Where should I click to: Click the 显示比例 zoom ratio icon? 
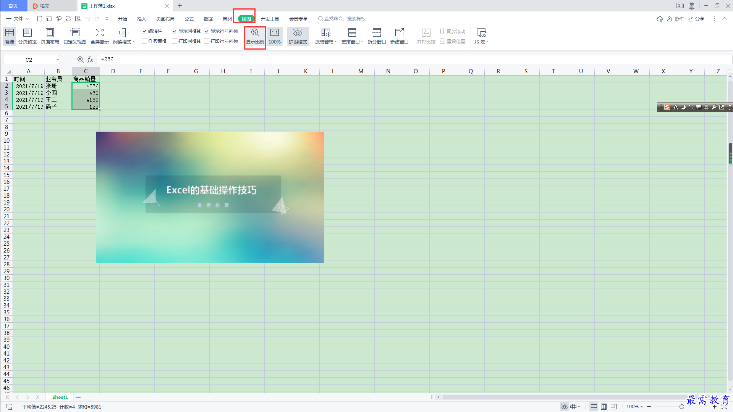[x=255, y=36]
